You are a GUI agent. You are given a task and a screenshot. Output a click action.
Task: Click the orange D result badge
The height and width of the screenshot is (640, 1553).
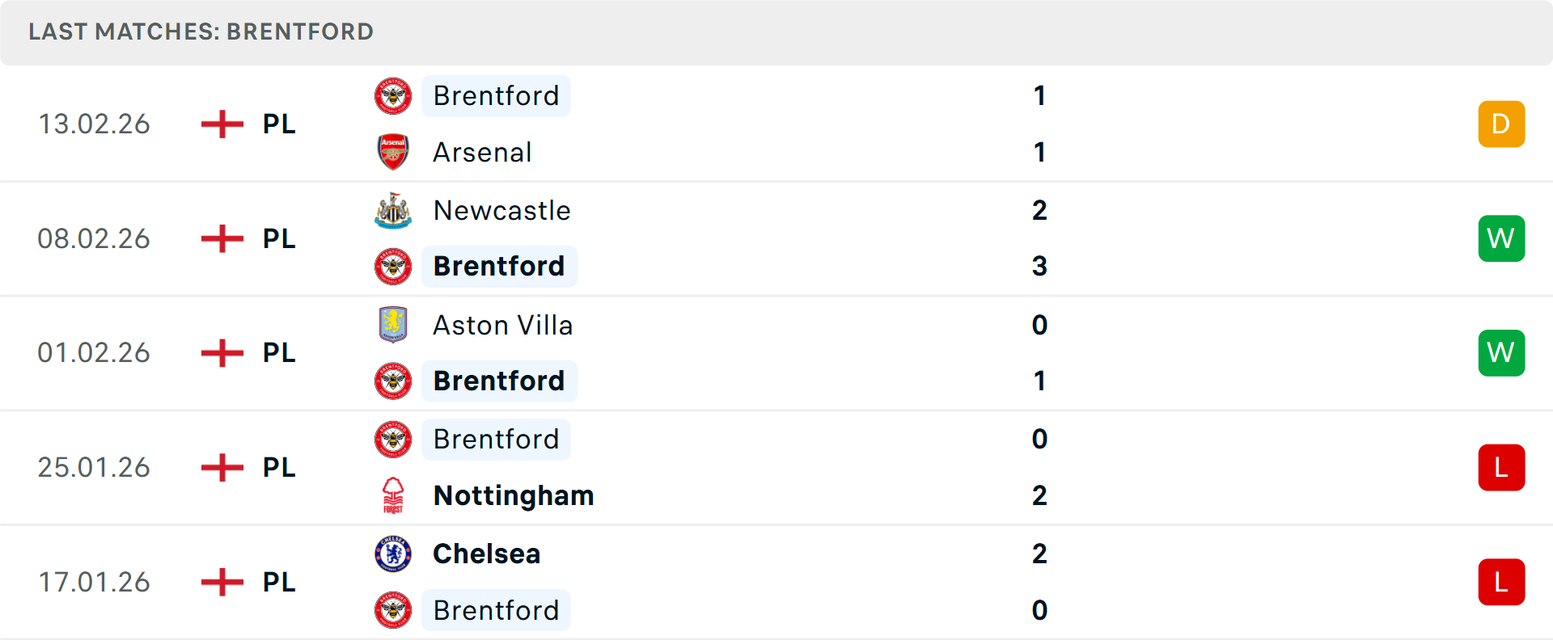[x=1501, y=124]
